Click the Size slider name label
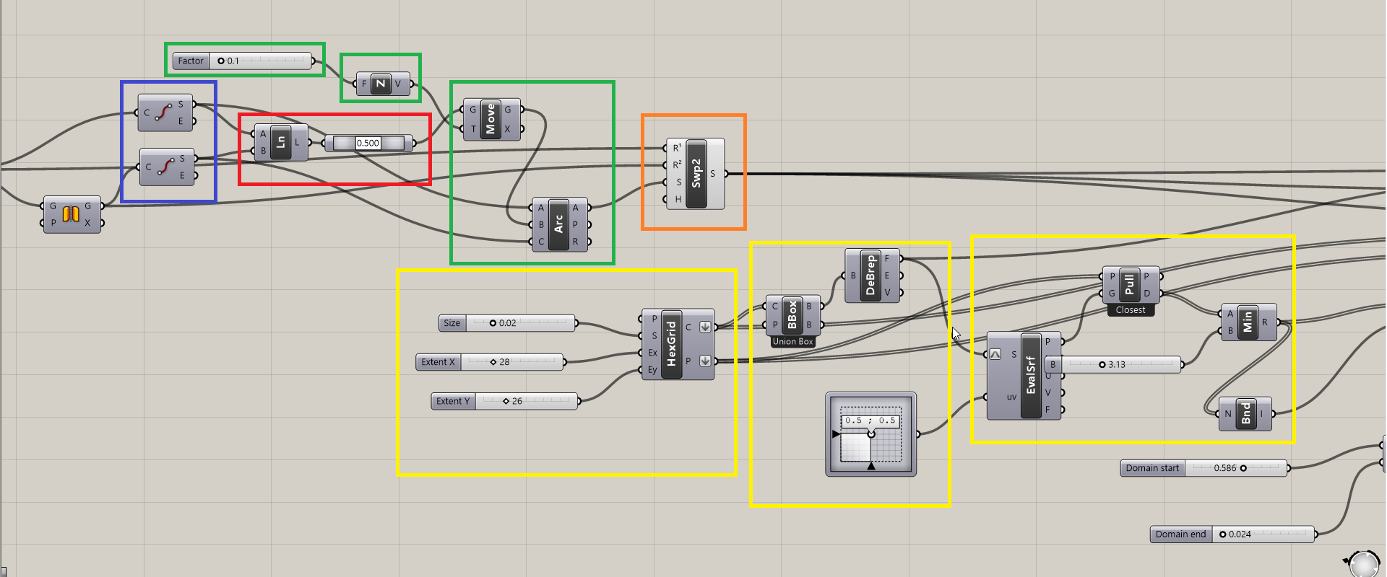1387x577 pixels. pos(452,323)
